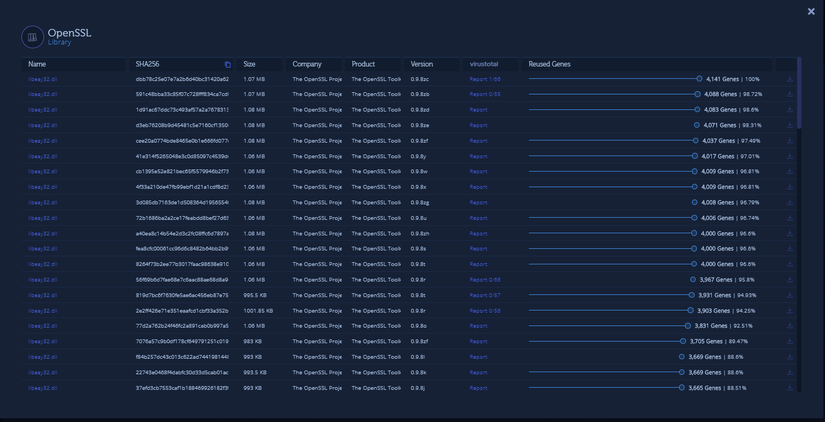
Task: Click download icon for 995.5 KB file
Action: coord(790,295)
